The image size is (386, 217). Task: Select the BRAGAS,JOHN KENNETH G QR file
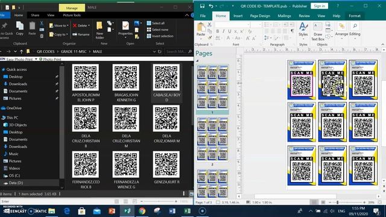[x=126, y=83]
